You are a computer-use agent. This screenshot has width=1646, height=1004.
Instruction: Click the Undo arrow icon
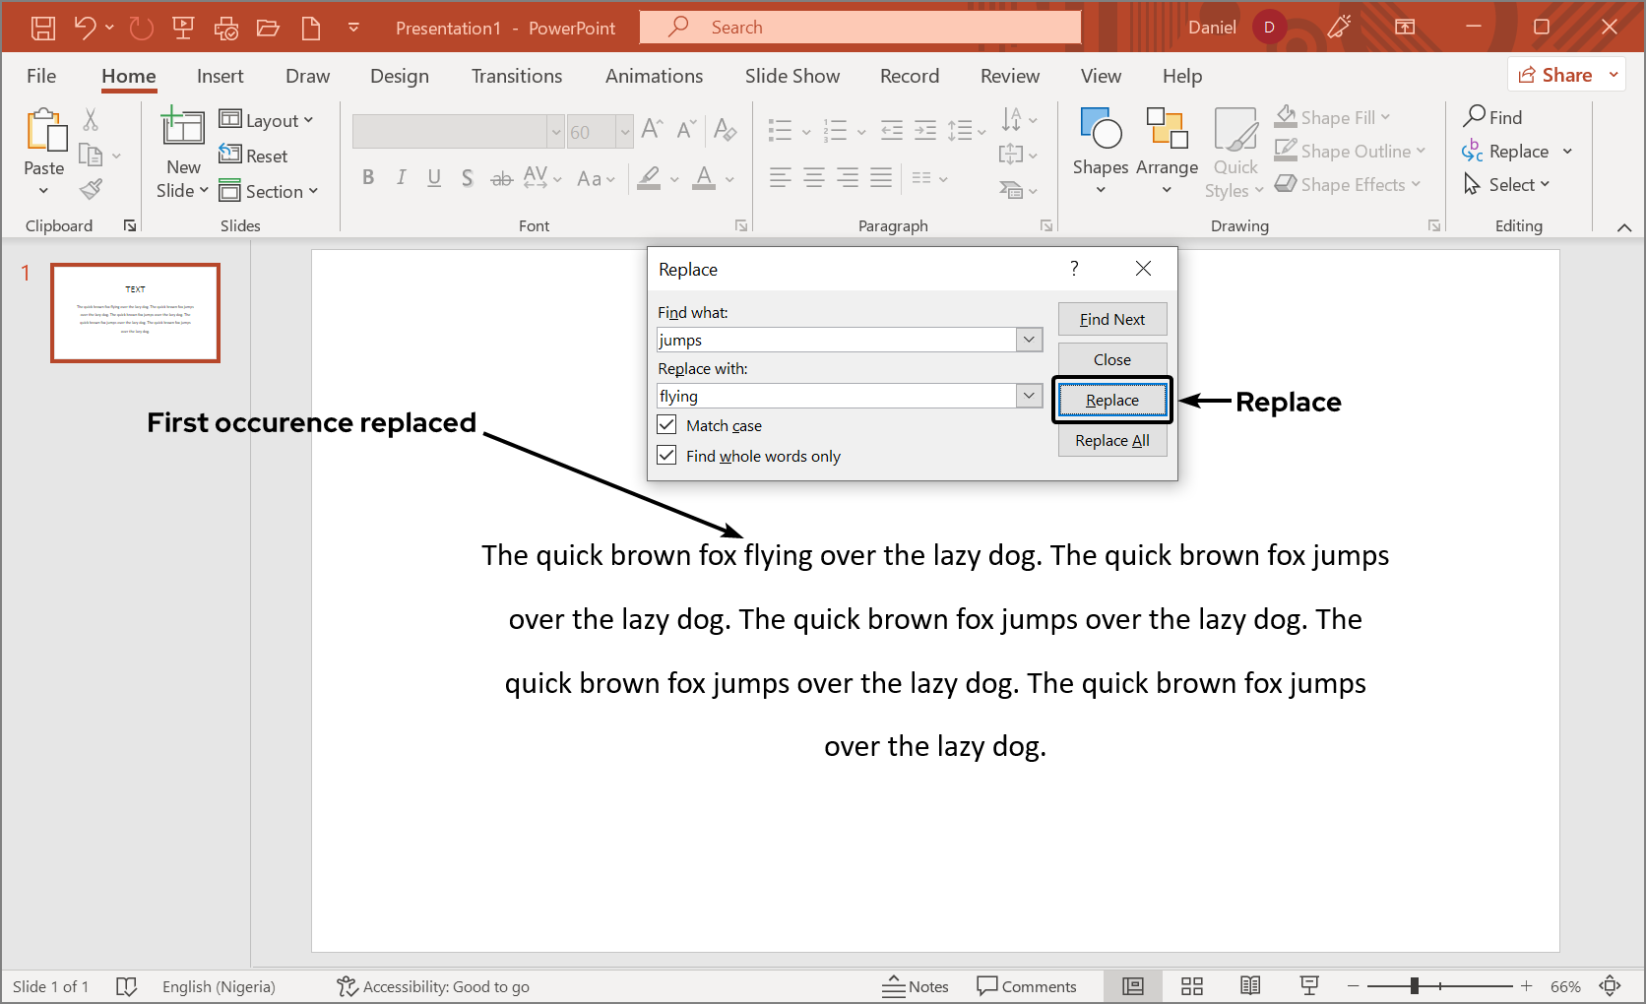[86, 28]
